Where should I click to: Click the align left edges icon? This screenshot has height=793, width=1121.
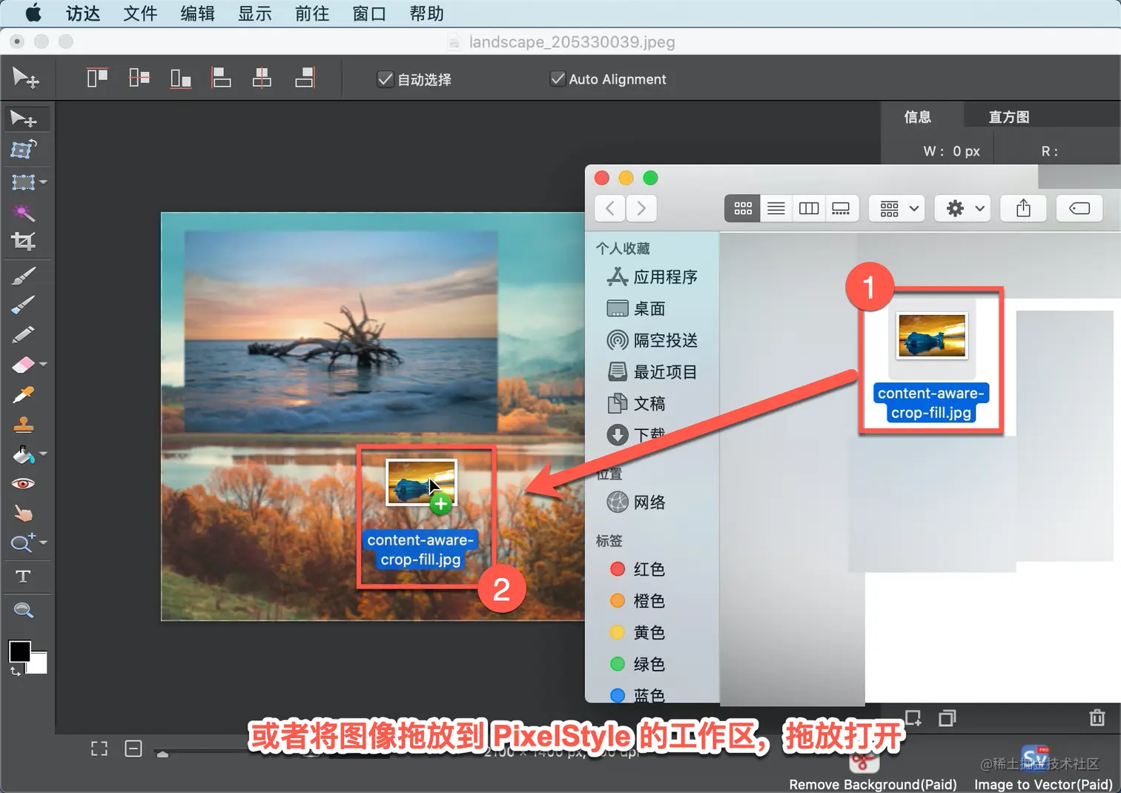point(221,78)
